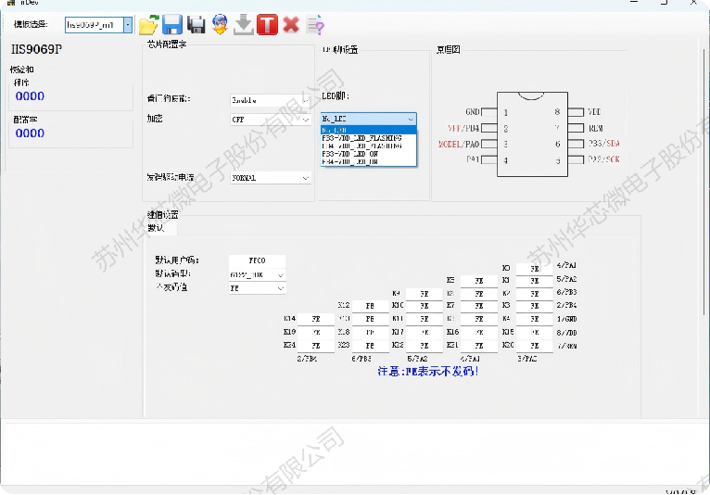Click the HS9069P chip name heading
This screenshot has width=710, height=495.
coord(37,49)
